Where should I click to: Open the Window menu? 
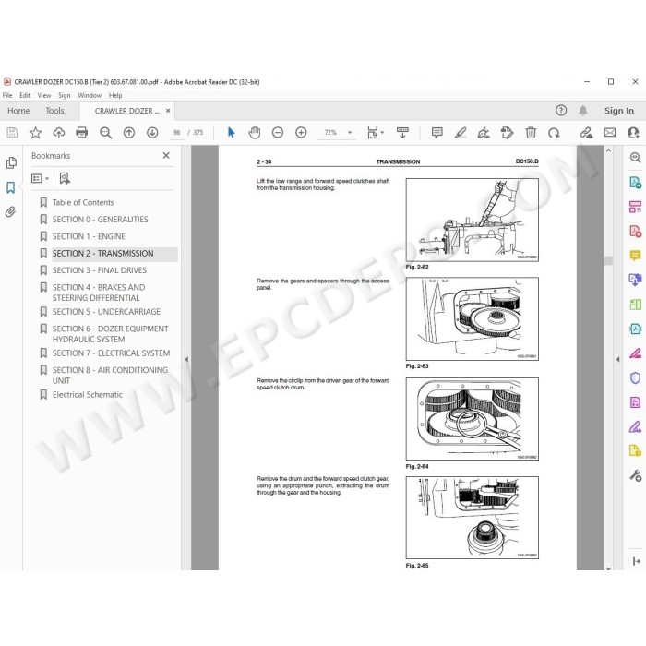tap(90, 95)
